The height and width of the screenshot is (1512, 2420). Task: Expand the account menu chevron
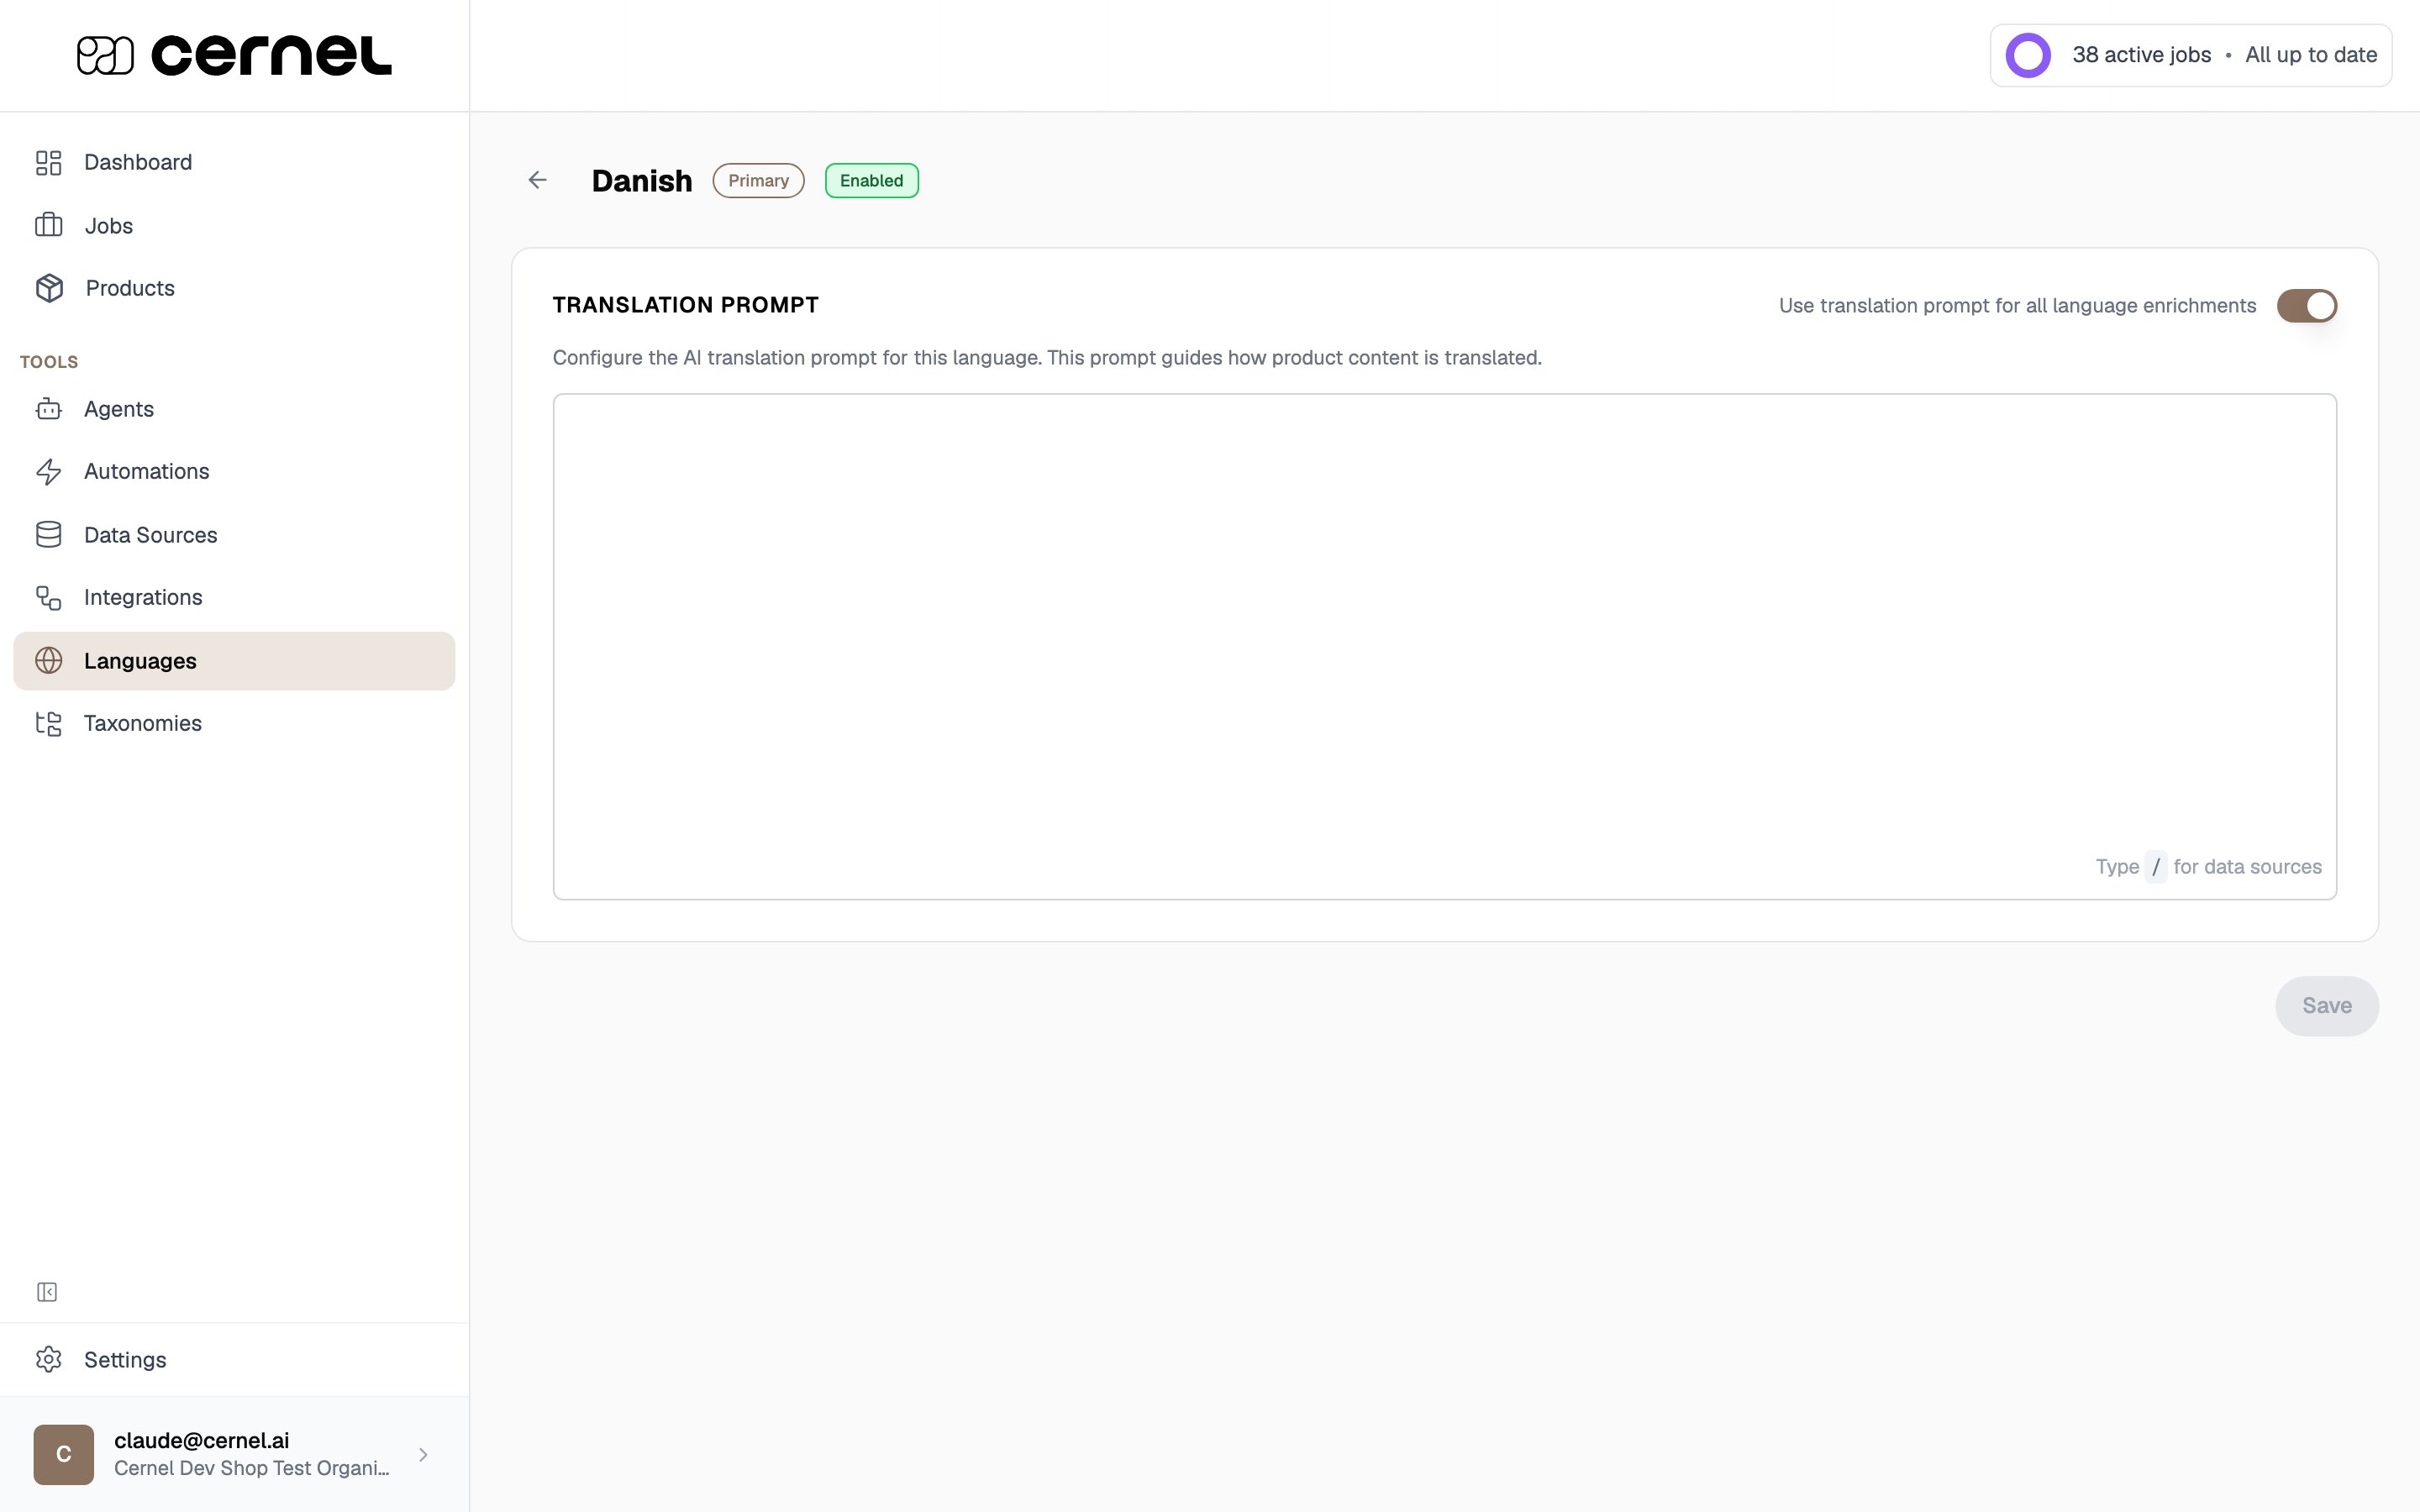[423, 1454]
